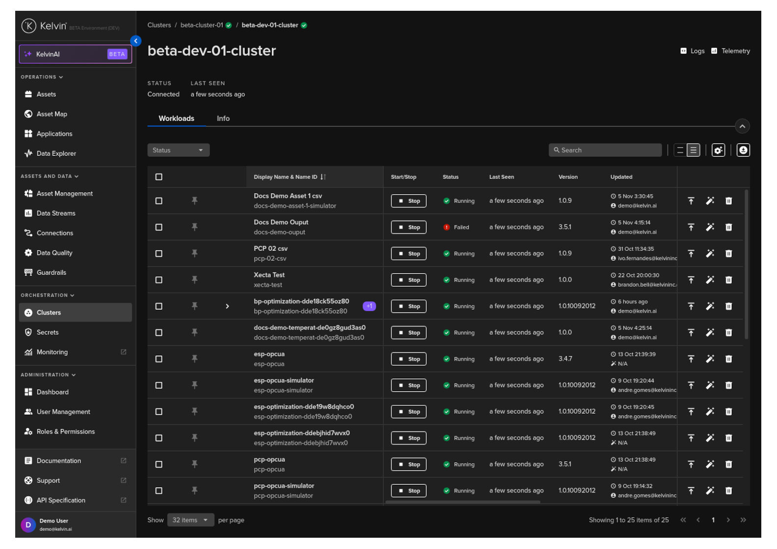The width and height of the screenshot is (777, 549).
Task: Click the magic wand icon for Xecta Test
Action: (x=710, y=280)
